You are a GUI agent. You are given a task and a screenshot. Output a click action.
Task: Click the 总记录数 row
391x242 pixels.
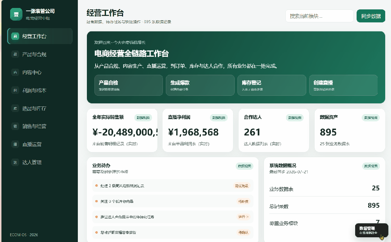click(x=324, y=206)
